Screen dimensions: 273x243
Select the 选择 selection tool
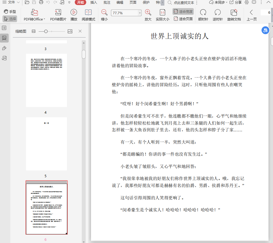pos(10,19)
